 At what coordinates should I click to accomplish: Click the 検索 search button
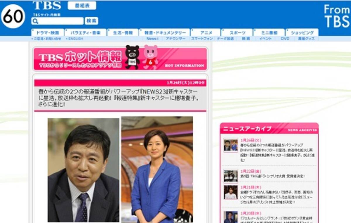tap(92, 21)
